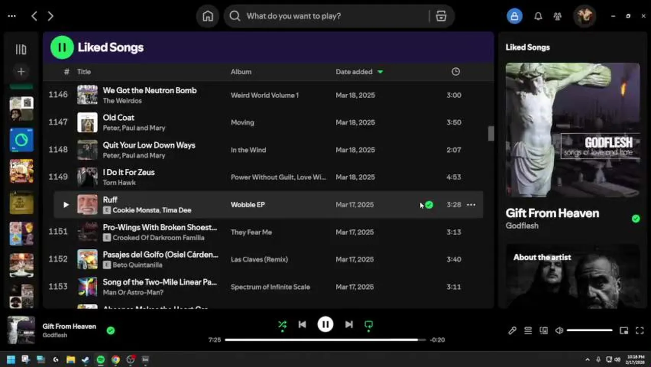Image resolution: width=651 pixels, height=367 pixels.
Task: Open the Date added sort dropdown
Action: point(359,72)
